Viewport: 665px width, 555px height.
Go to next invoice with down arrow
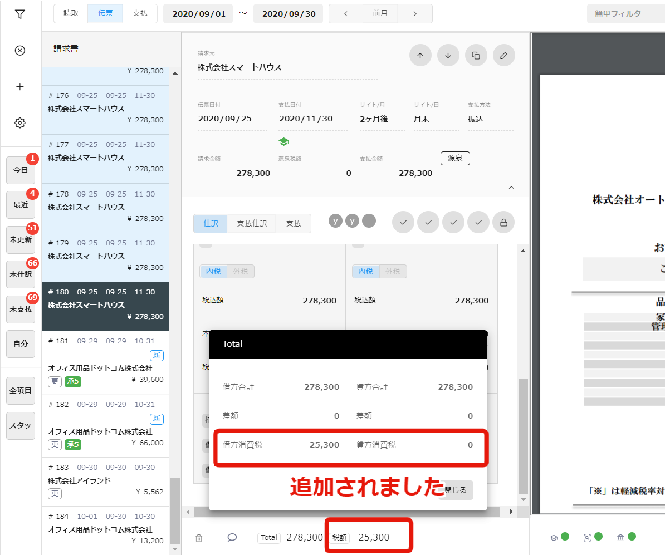[x=448, y=55]
